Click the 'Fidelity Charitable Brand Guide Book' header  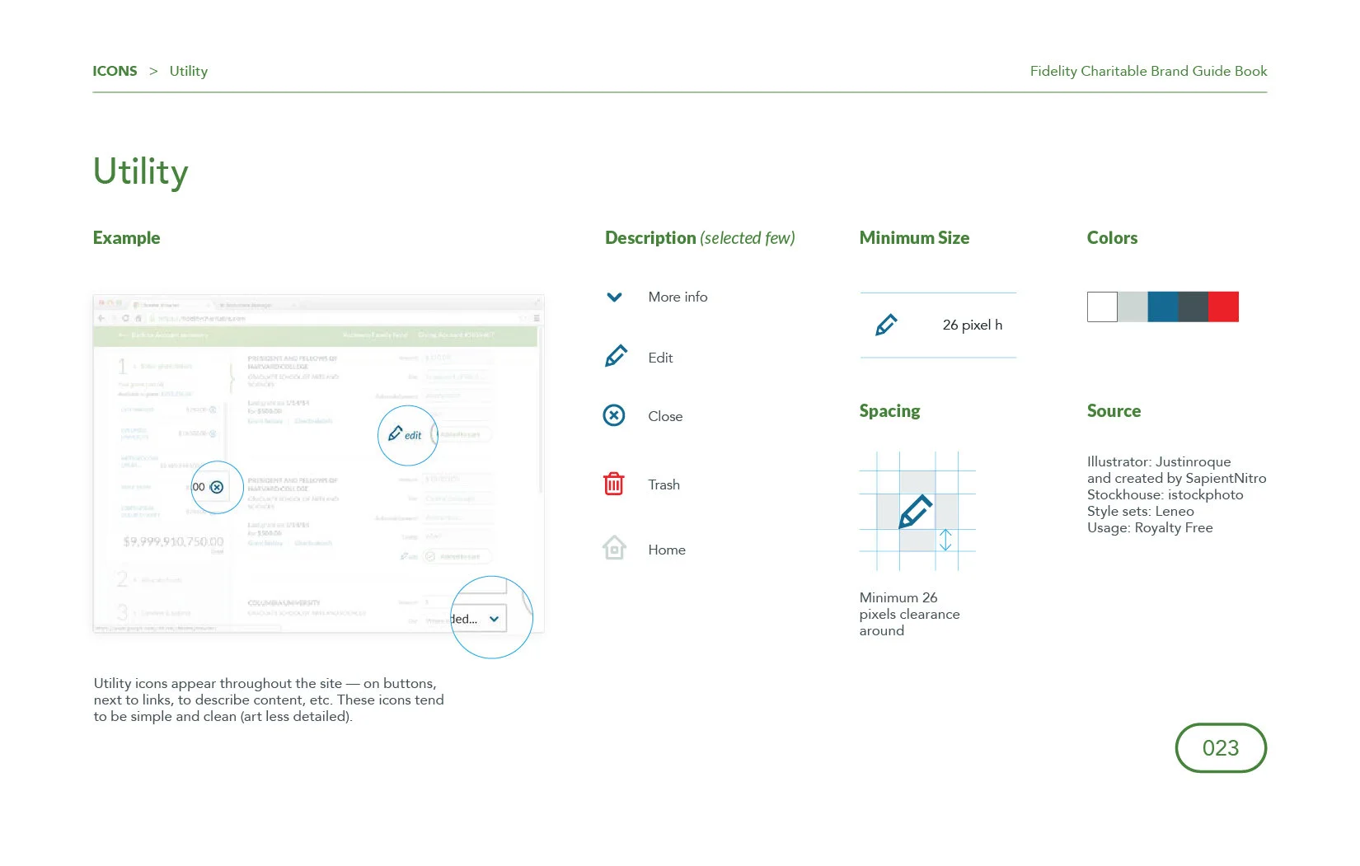click(1148, 71)
